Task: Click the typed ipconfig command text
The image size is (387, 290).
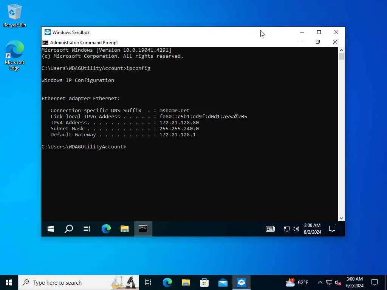Action: (x=138, y=68)
